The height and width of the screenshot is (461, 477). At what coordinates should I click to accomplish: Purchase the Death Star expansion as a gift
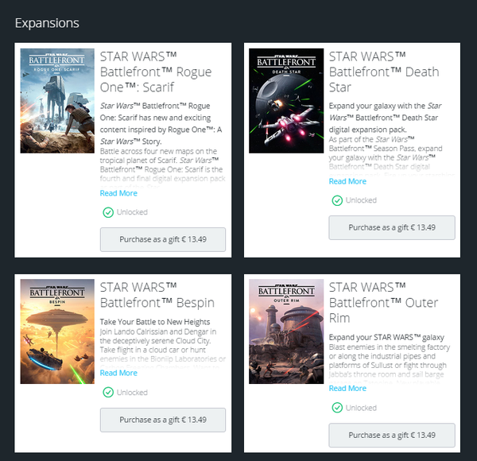(392, 227)
